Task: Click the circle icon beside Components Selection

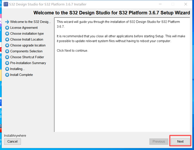Action: [7, 51]
